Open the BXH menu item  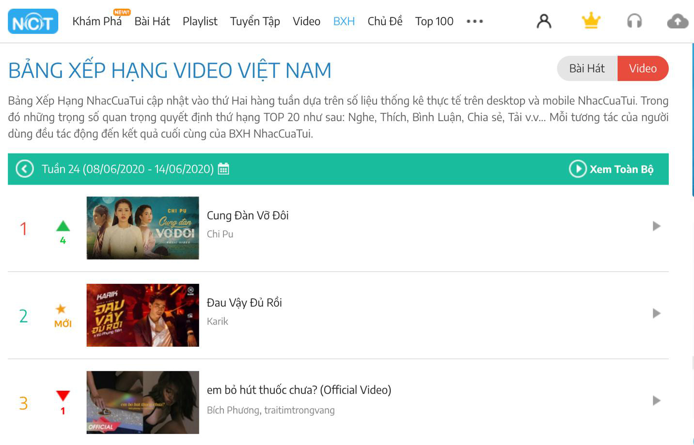click(344, 21)
